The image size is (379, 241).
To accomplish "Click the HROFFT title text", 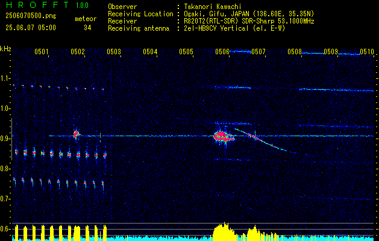I will tap(37, 5).
